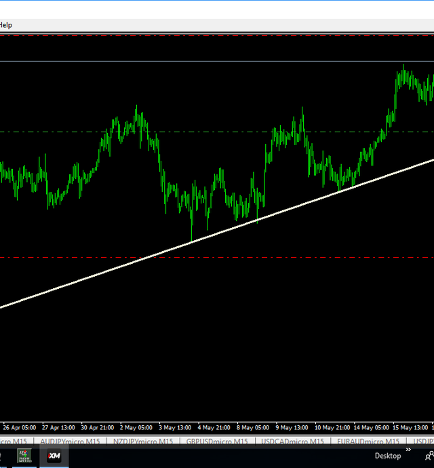Click the 14 May 05:00 time axis label
Image resolution: width=434 pixels, height=468 pixels.
click(371, 428)
